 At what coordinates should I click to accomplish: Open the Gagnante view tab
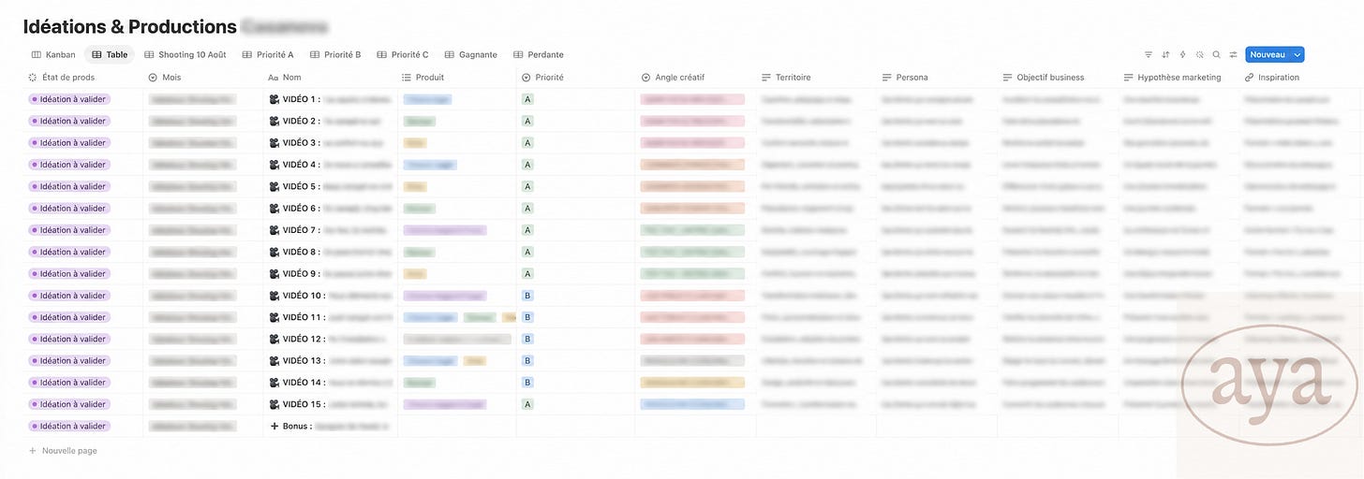point(470,54)
